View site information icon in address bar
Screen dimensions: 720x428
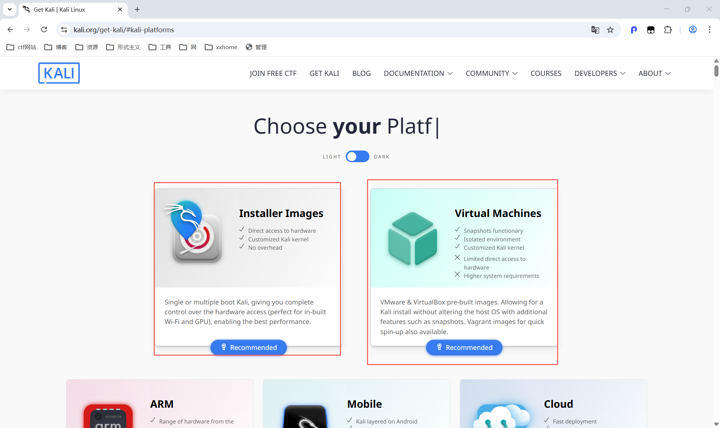pyautogui.click(x=64, y=30)
